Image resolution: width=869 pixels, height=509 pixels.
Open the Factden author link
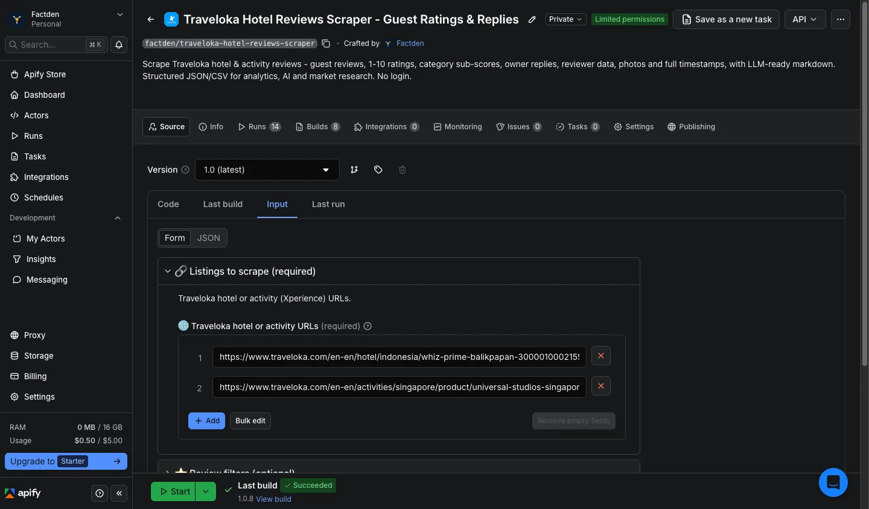click(410, 43)
